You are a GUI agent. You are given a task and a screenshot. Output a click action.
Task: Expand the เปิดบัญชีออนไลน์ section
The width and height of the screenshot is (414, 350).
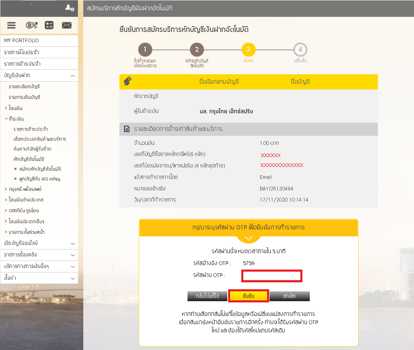click(39, 243)
